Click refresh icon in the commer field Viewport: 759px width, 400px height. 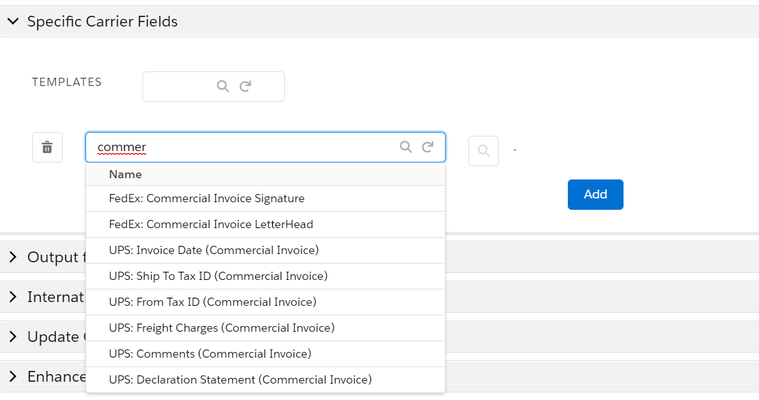point(427,147)
